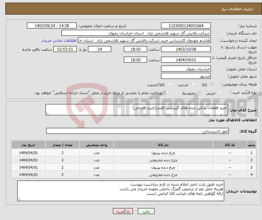262x220 pixels.
Task: Click the واحد شمارش column header
Action: [97, 145]
